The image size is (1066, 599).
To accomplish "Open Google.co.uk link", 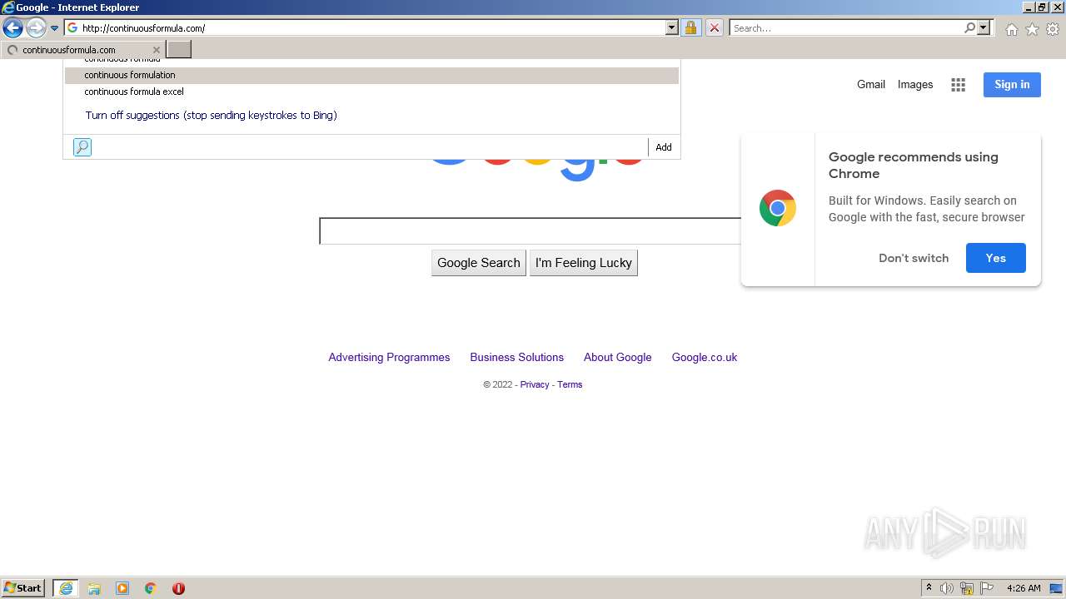I will (x=705, y=357).
